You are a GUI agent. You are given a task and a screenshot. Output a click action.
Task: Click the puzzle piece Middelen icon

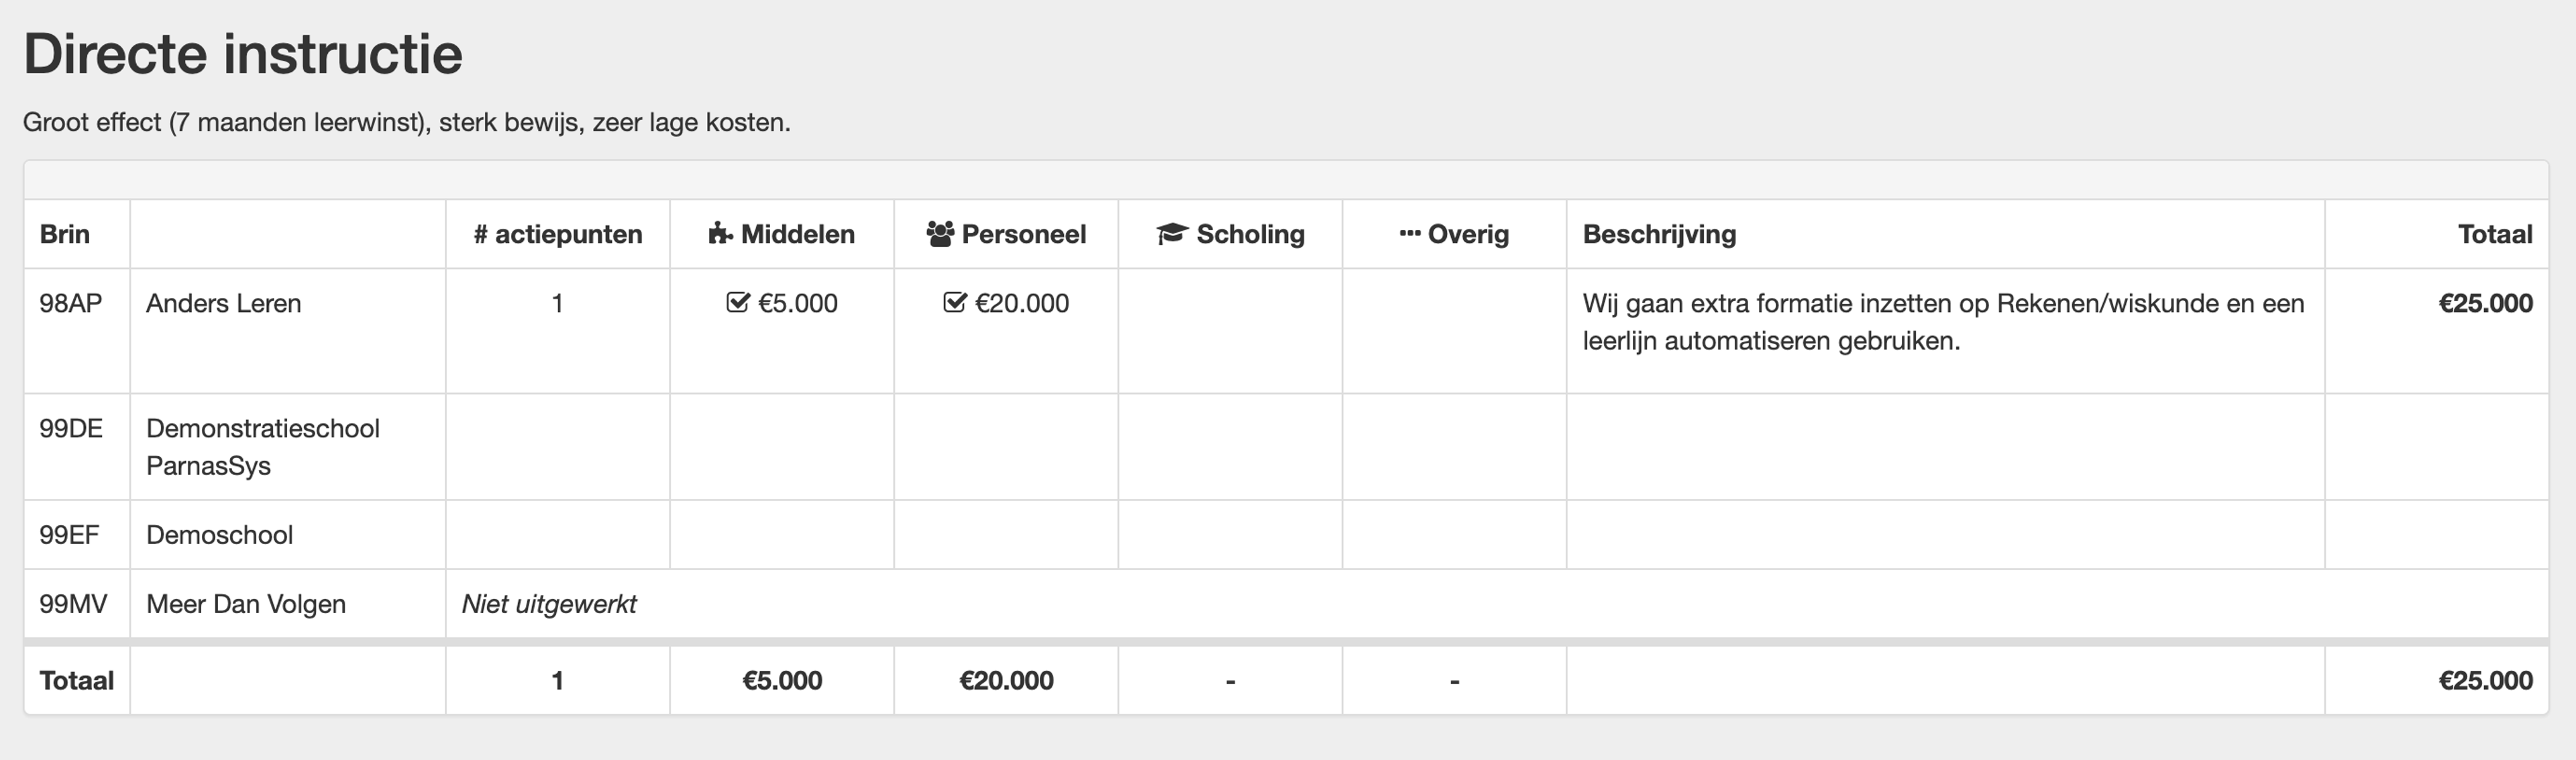tap(720, 234)
